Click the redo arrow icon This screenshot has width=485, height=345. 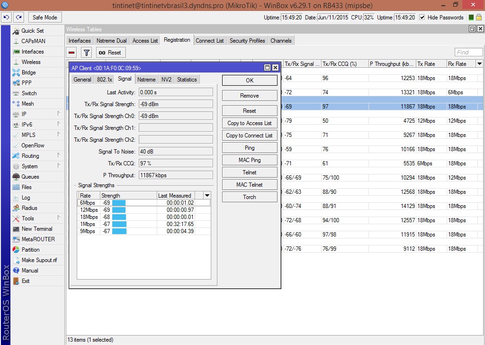coord(18,18)
